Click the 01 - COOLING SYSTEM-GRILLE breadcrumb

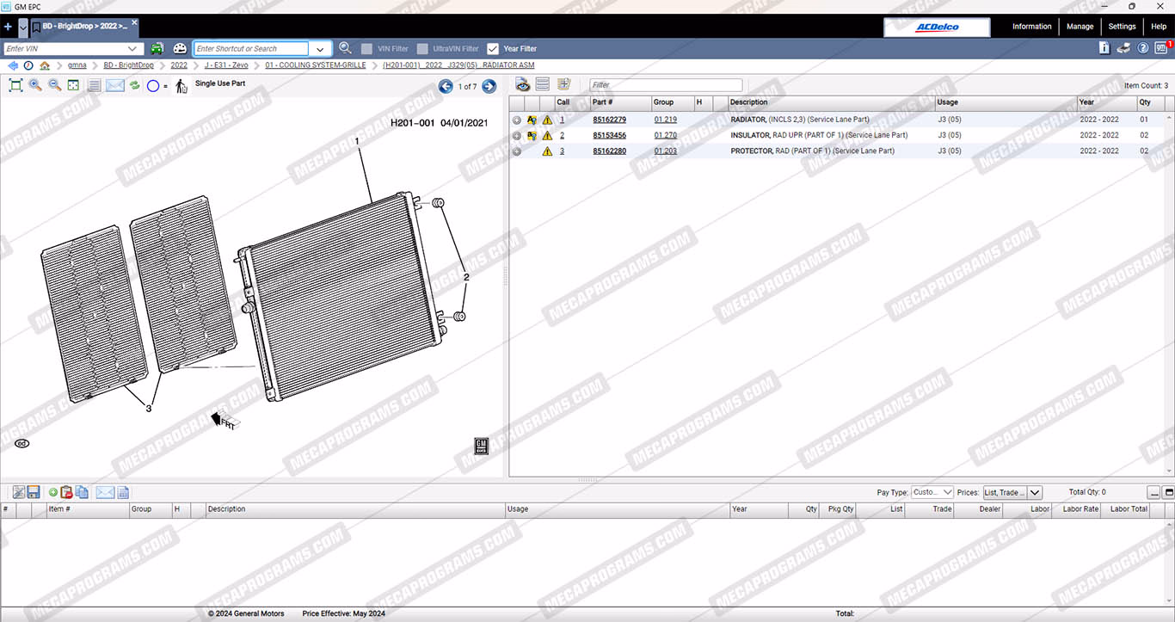(315, 65)
